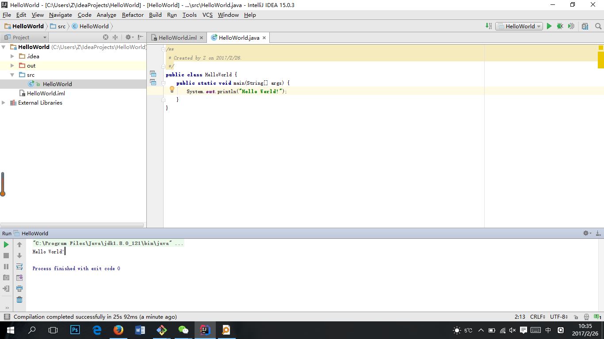Open the Project view type dropdown
The image size is (604, 339).
[25, 38]
